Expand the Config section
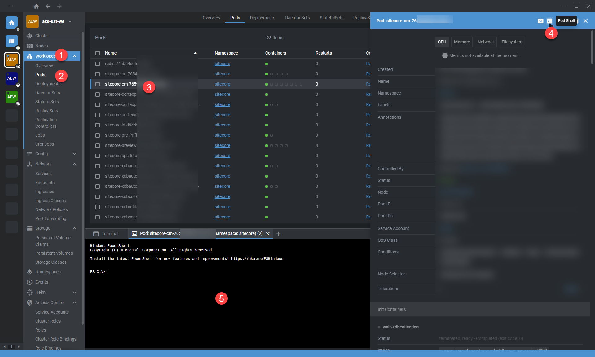 click(x=74, y=154)
